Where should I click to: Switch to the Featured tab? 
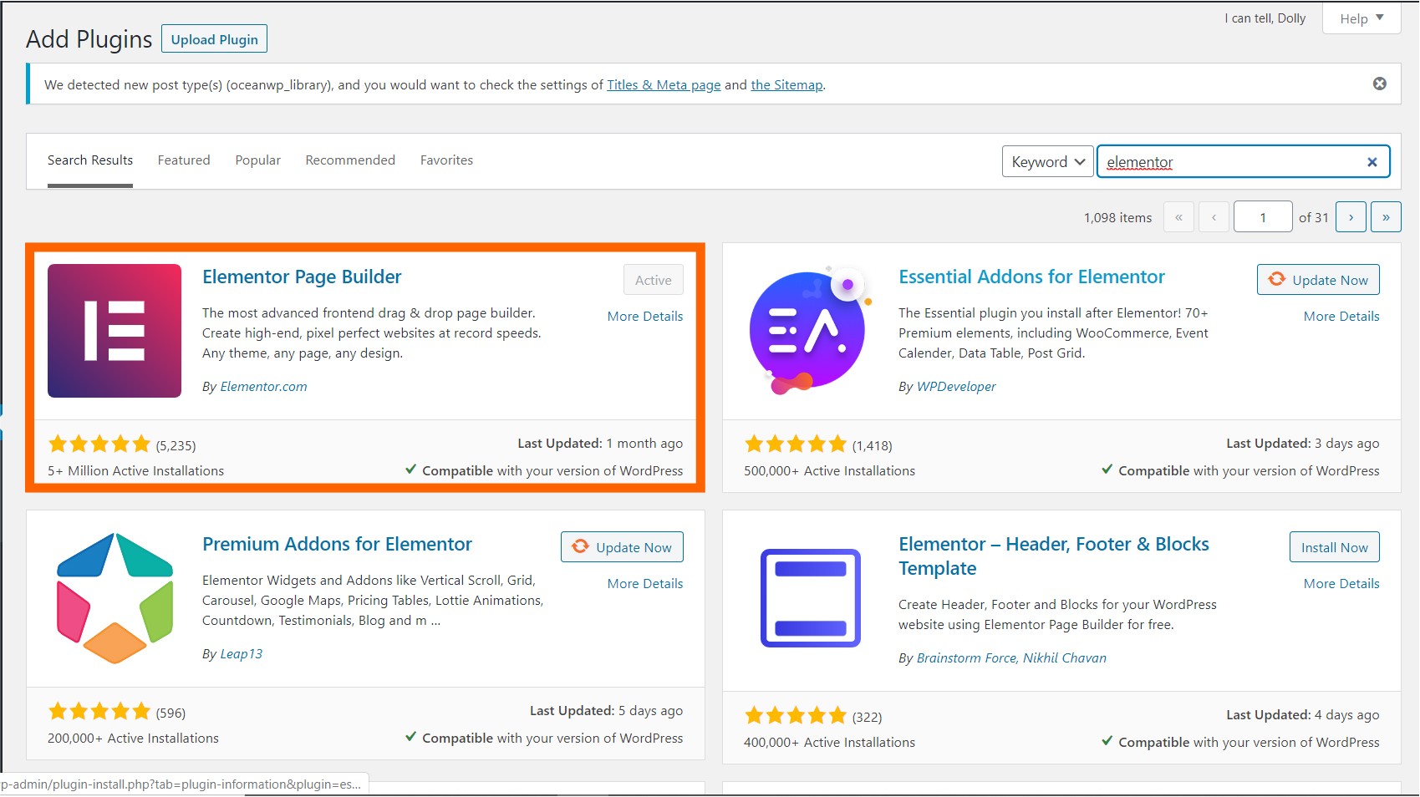click(184, 160)
